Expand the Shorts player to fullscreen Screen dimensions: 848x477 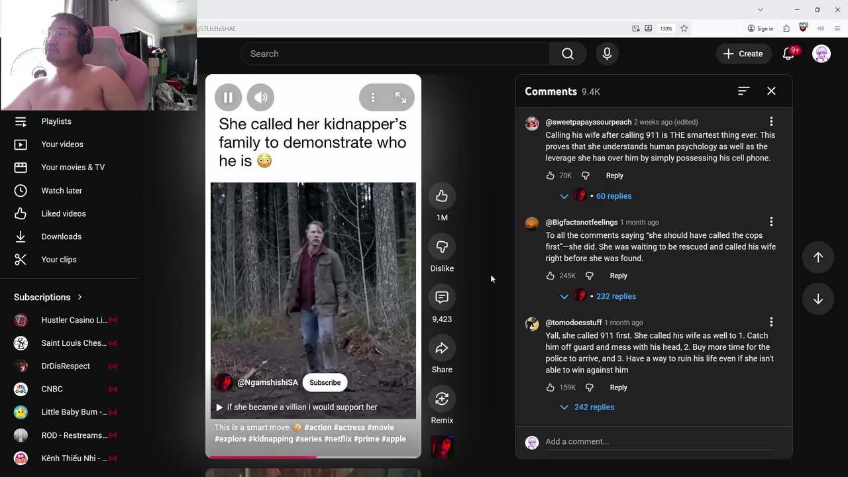coord(401,97)
